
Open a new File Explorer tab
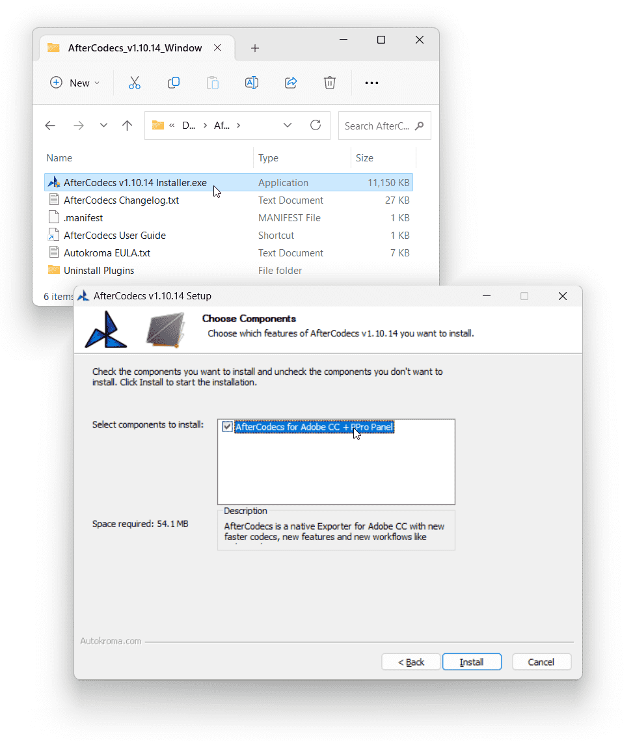click(x=255, y=48)
